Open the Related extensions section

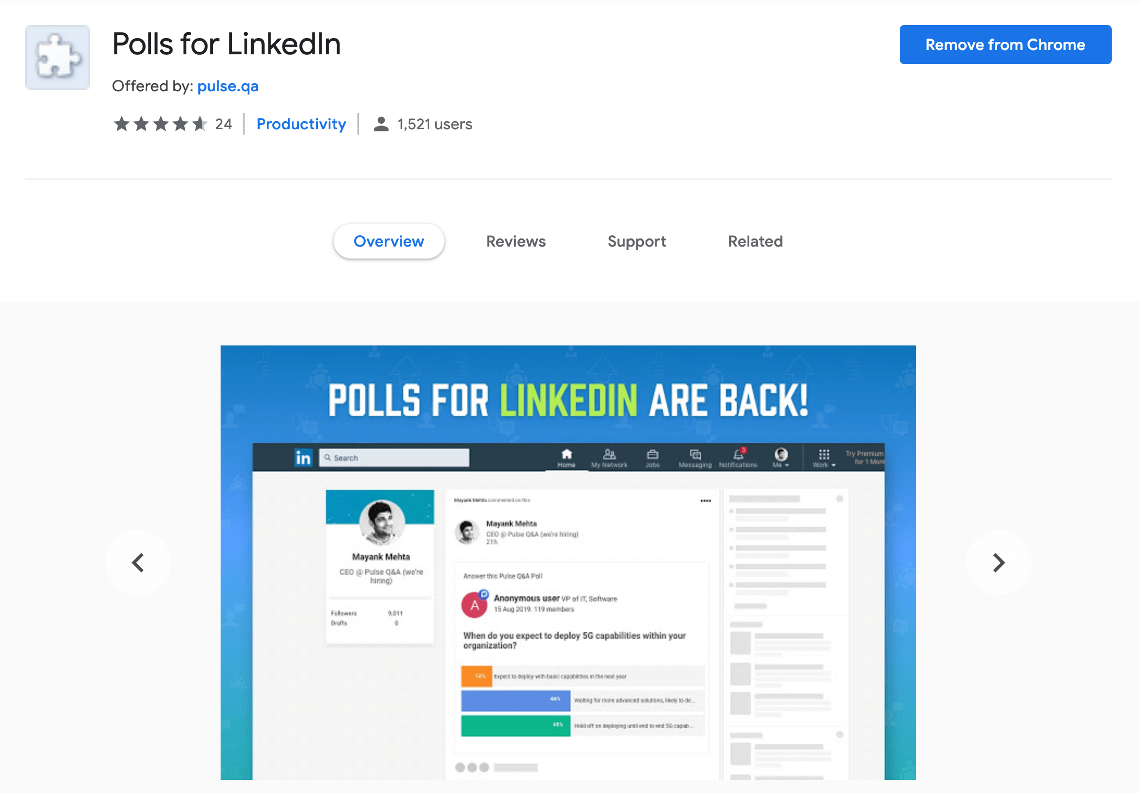click(x=755, y=241)
